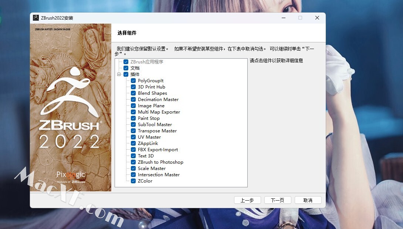Click the 取消 cancel button
The height and width of the screenshot is (229, 403).
(308, 200)
